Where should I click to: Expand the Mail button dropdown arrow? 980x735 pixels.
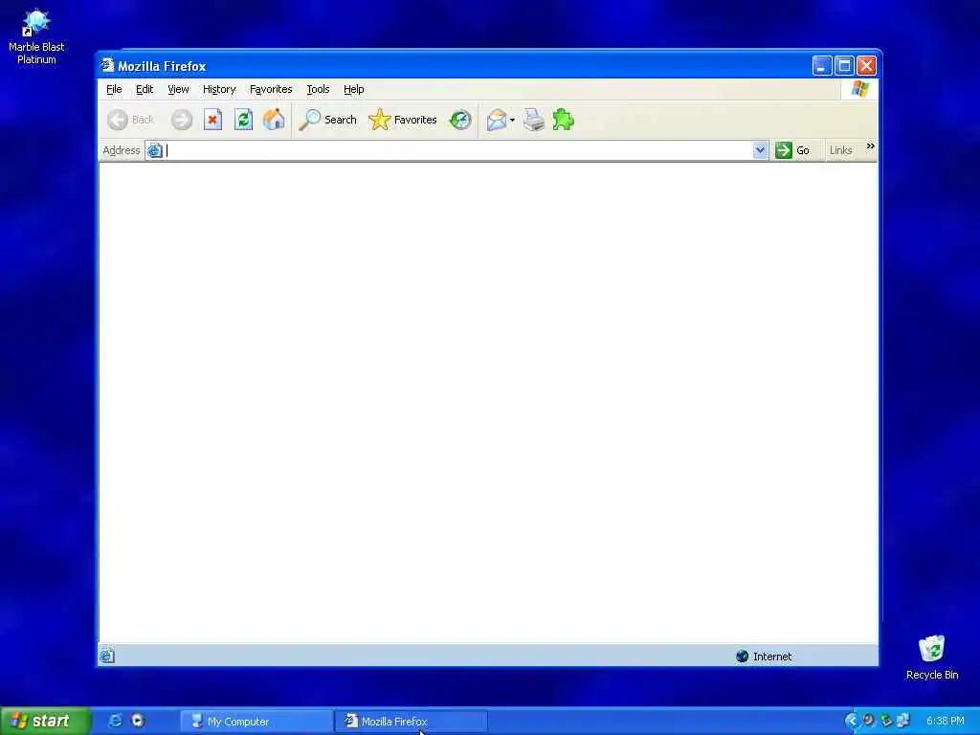(513, 120)
